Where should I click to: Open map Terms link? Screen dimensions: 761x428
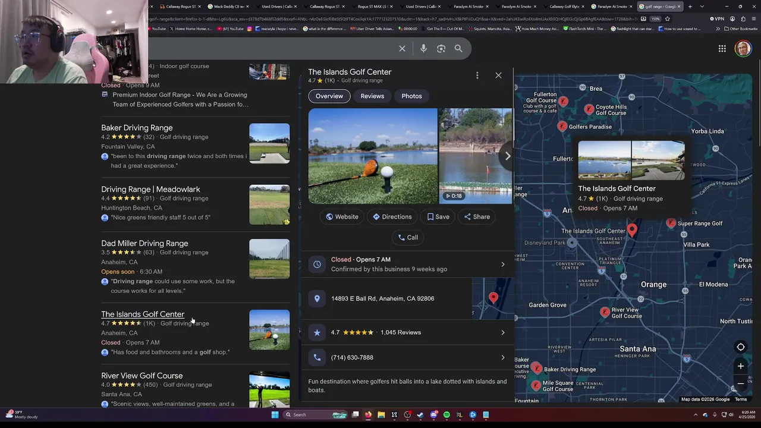[741, 399]
